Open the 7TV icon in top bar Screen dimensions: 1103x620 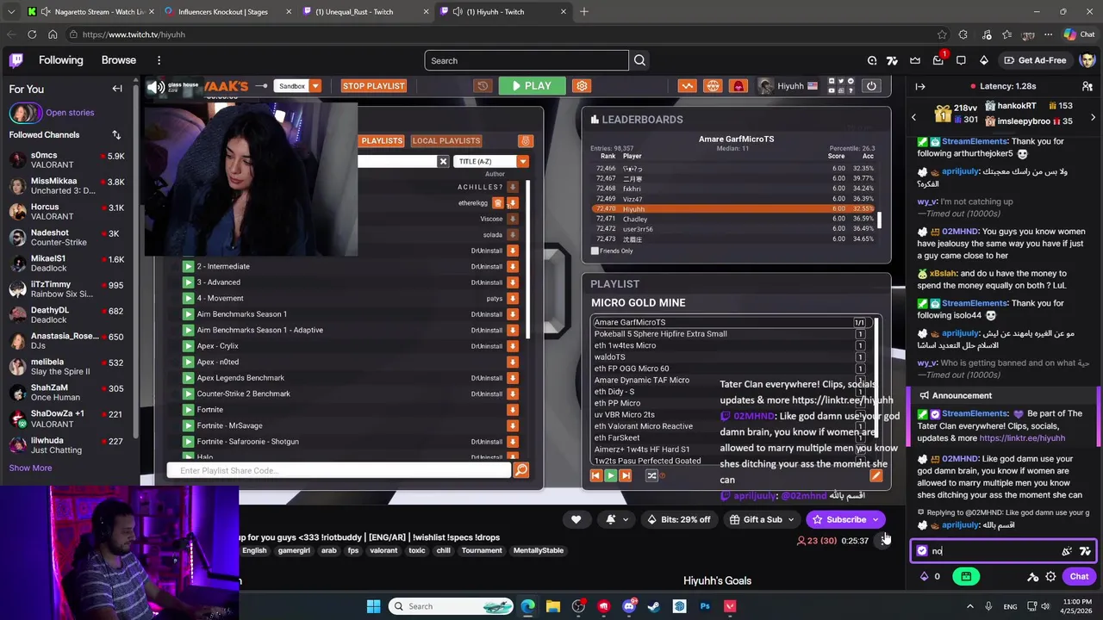(892, 60)
